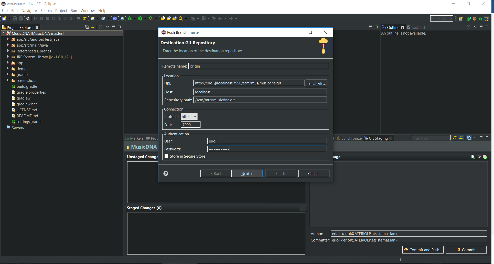Click the Skip All Breakpoints toolbar icon
Screen dimensions: 494x264
(x=28, y=18)
